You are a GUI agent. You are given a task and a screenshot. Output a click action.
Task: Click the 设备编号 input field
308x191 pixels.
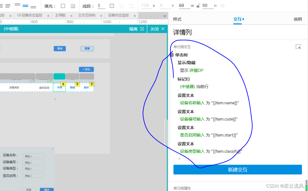(x=33, y=162)
